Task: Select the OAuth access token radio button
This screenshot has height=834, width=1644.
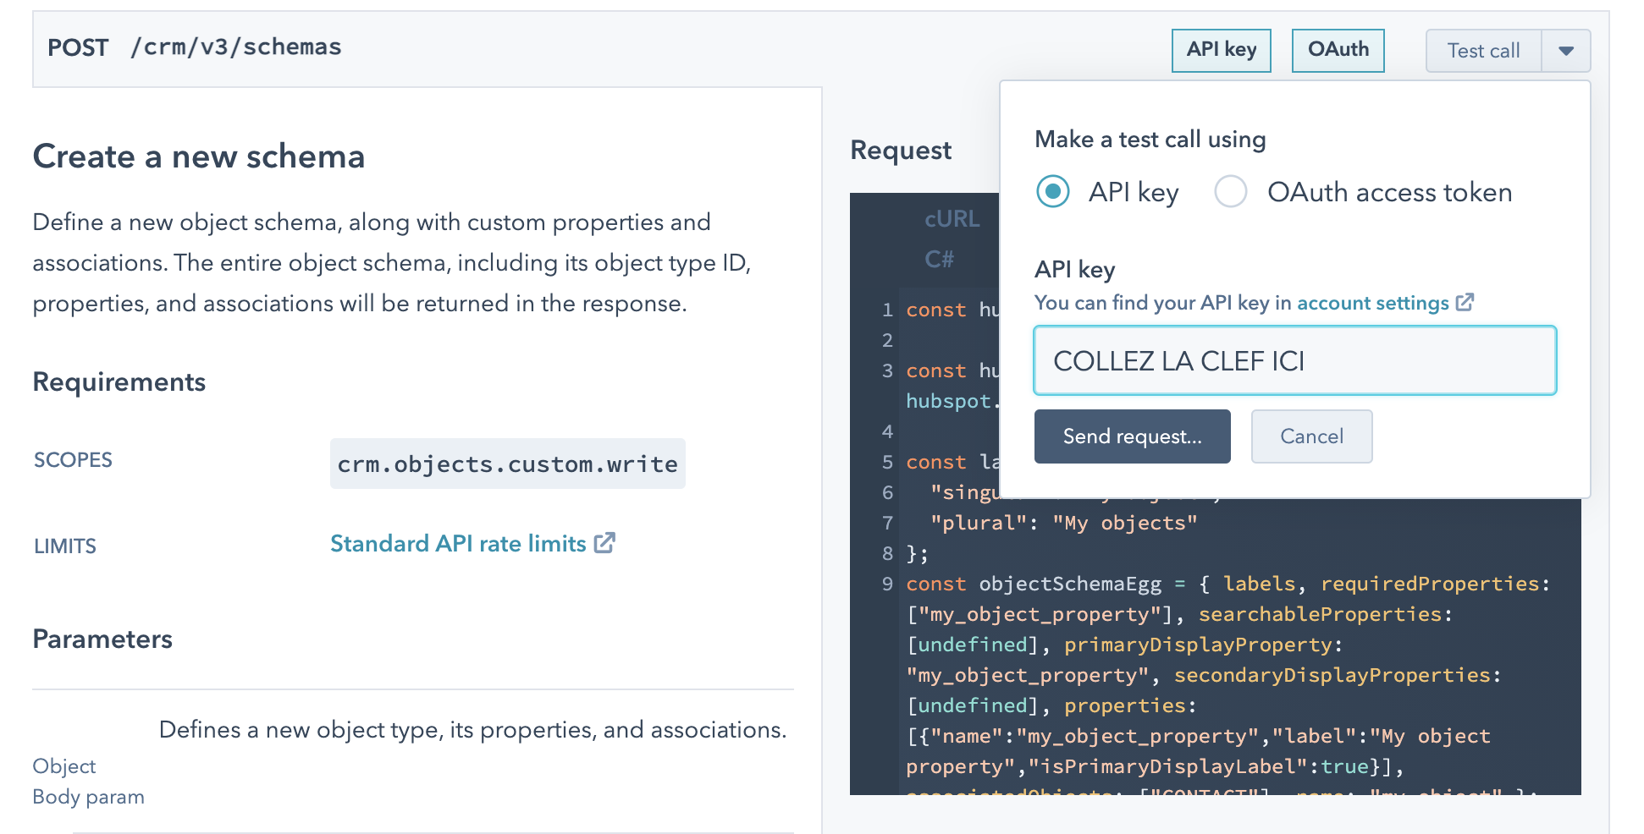Action: coord(1232,192)
